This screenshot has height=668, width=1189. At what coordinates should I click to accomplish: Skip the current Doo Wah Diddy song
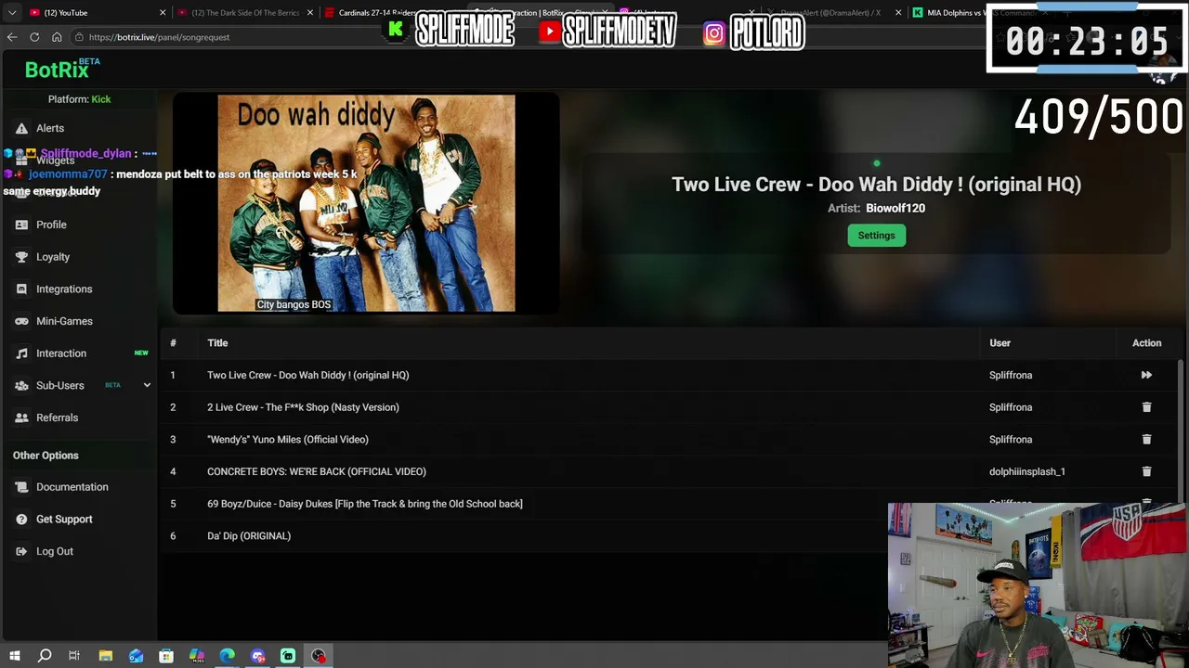pos(1146,375)
